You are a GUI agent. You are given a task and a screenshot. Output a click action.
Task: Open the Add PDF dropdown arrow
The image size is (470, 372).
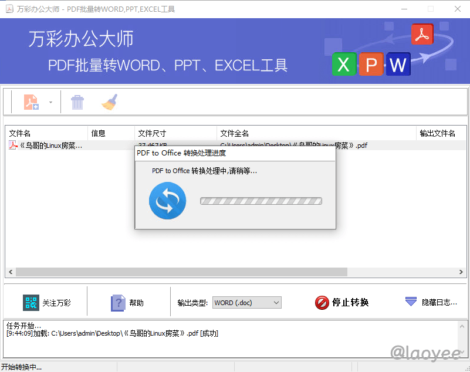click(50, 103)
